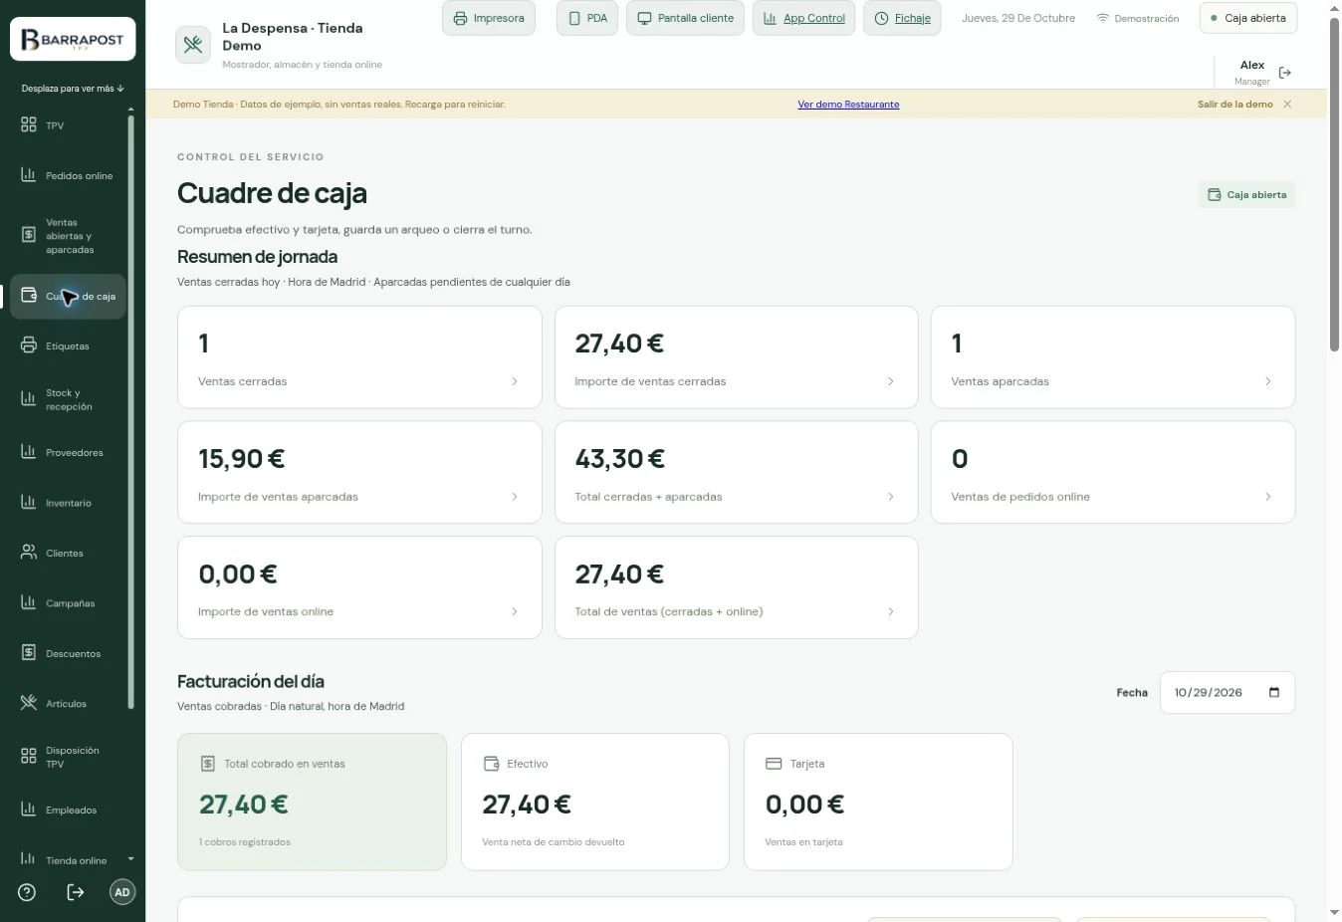The height and width of the screenshot is (922, 1342).
Task: Close the demo banner with X
Action: (x=1287, y=105)
